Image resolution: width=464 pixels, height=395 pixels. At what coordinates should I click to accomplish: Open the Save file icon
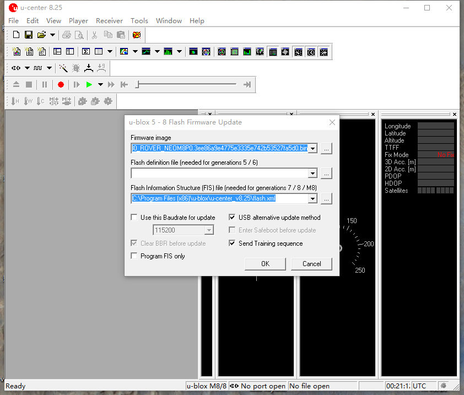[x=28, y=35]
